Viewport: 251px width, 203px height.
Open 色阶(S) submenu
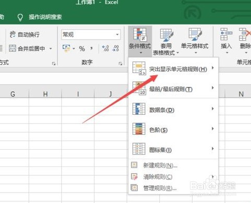173,129
